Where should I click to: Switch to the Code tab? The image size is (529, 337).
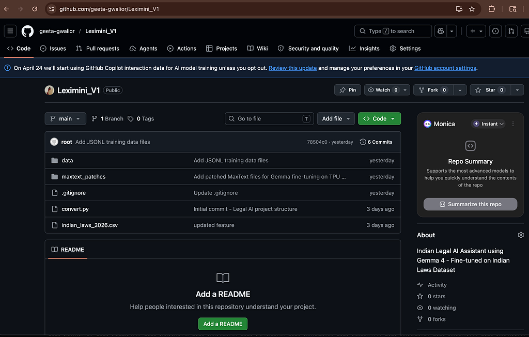tap(19, 49)
